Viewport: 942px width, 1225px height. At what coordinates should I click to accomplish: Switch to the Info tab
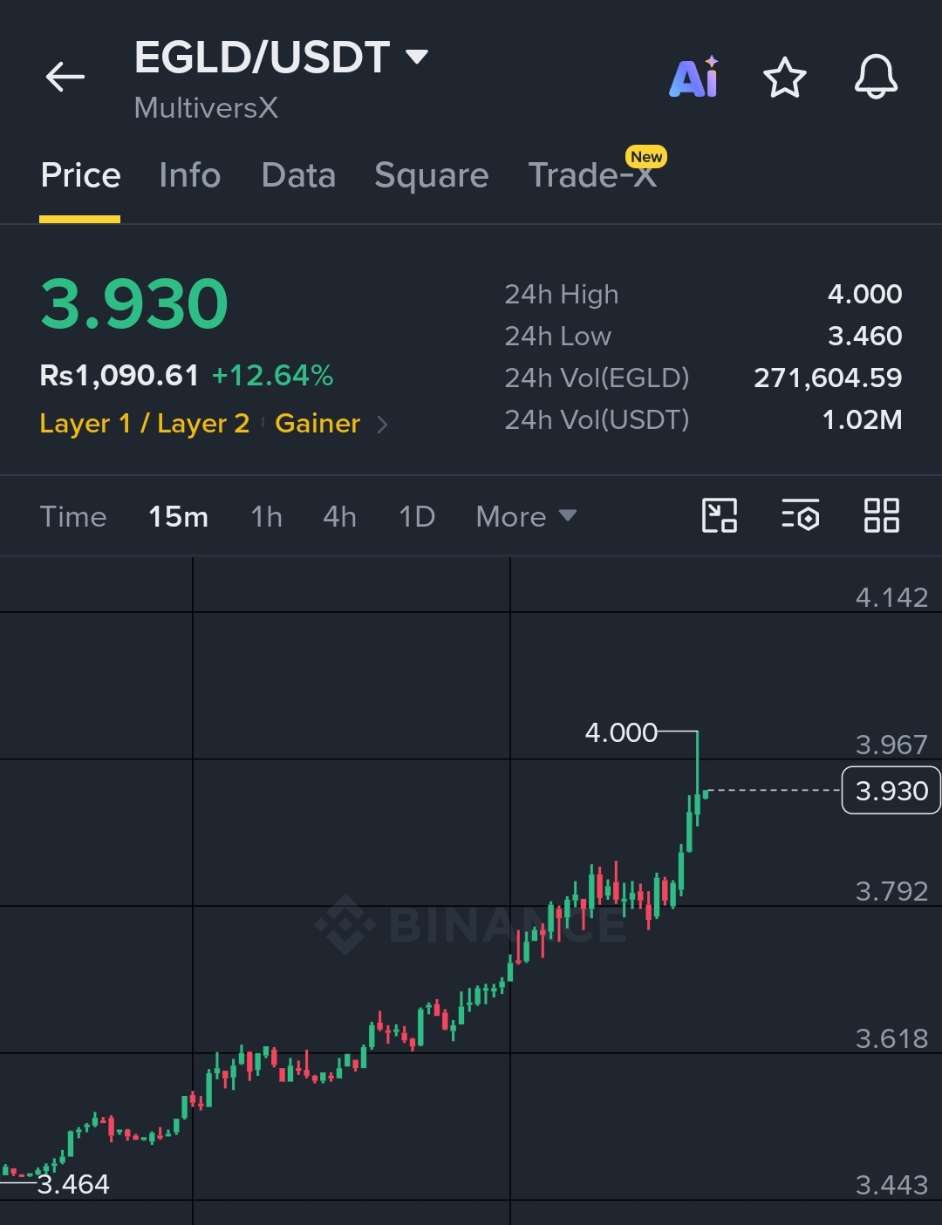tap(189, 175)
